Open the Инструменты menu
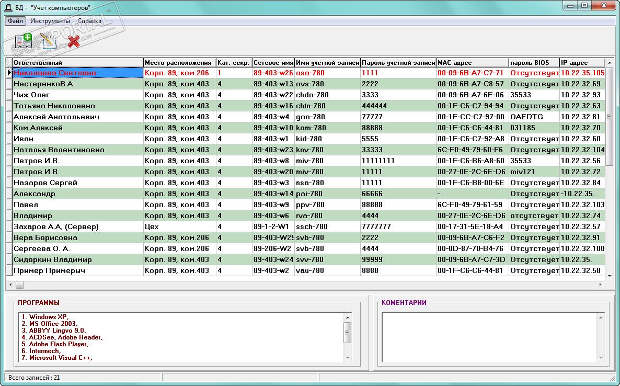This screenshot has height=386, width=620. tap(50, 21)
